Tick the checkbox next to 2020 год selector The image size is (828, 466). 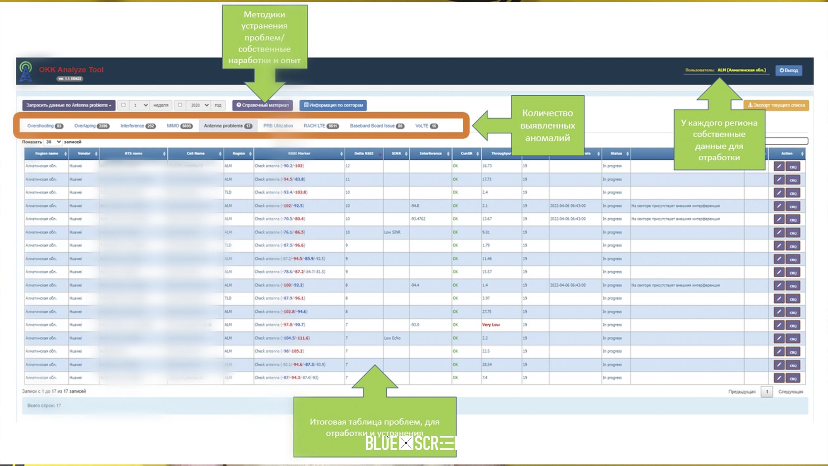180,105
